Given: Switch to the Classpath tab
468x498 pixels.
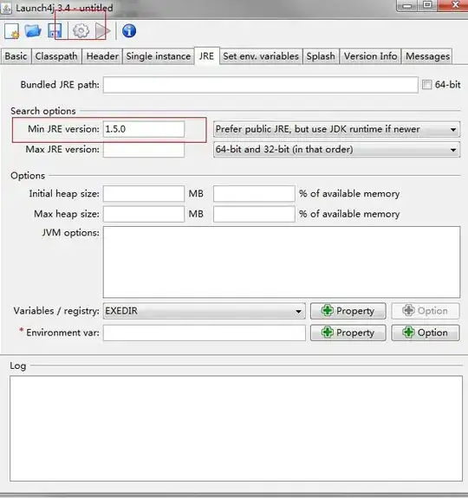Looking at the screenshot, I should 56,56.
